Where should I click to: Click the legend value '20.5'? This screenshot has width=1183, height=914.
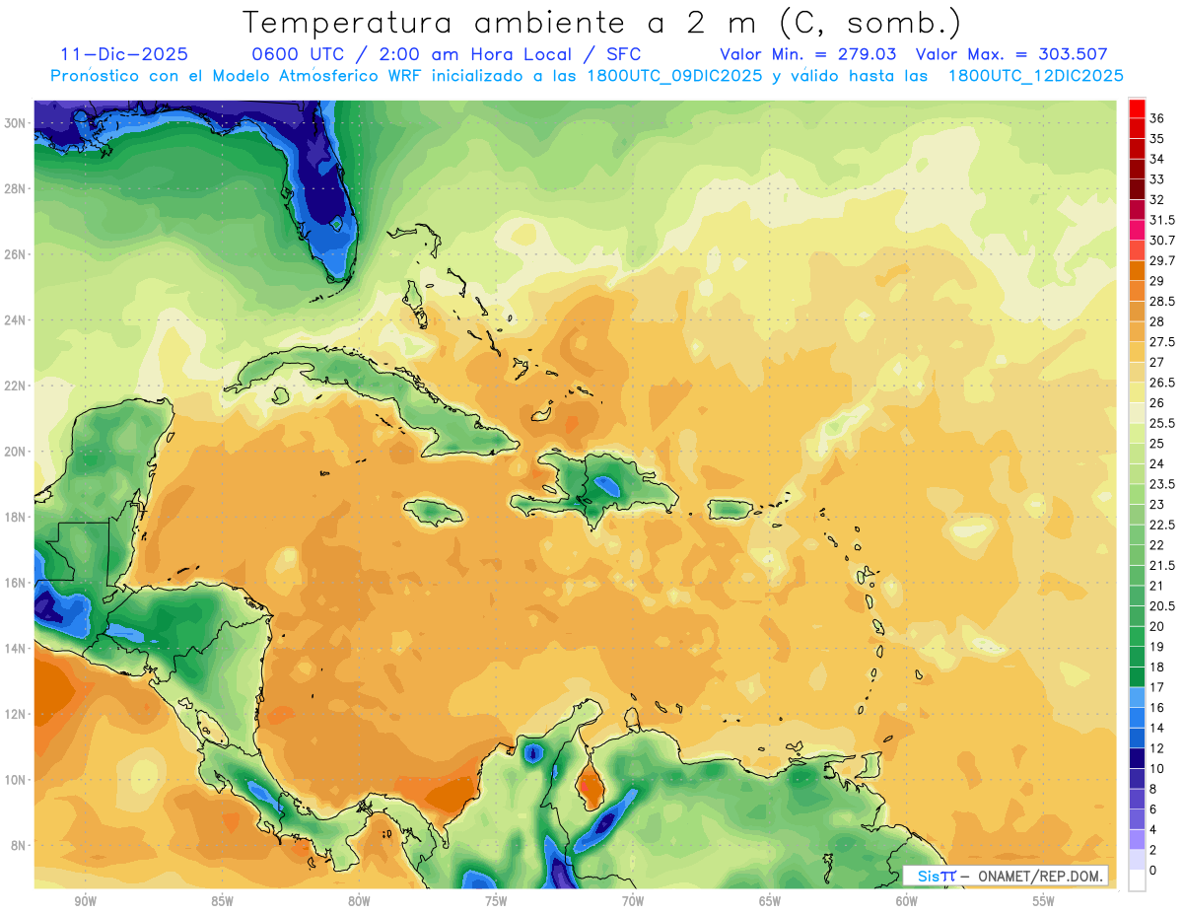click(1162, 606)
